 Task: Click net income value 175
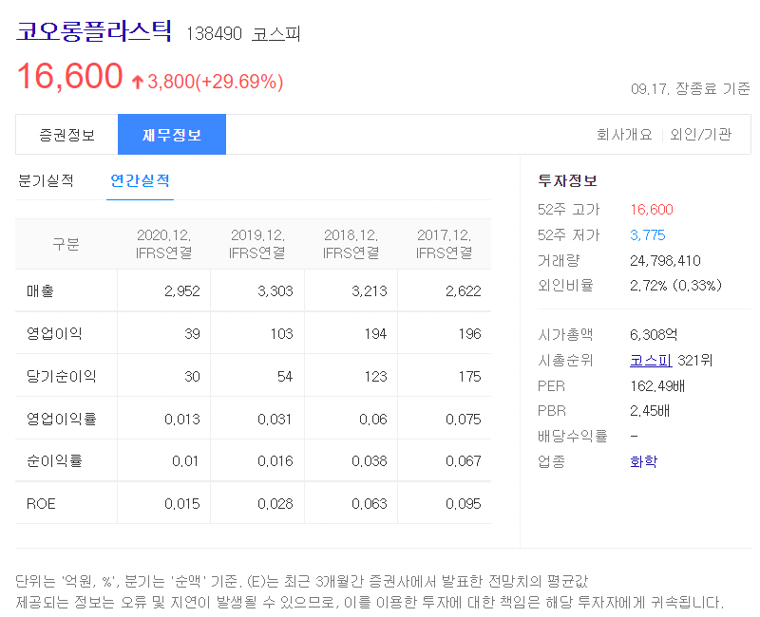coord(469,376)
